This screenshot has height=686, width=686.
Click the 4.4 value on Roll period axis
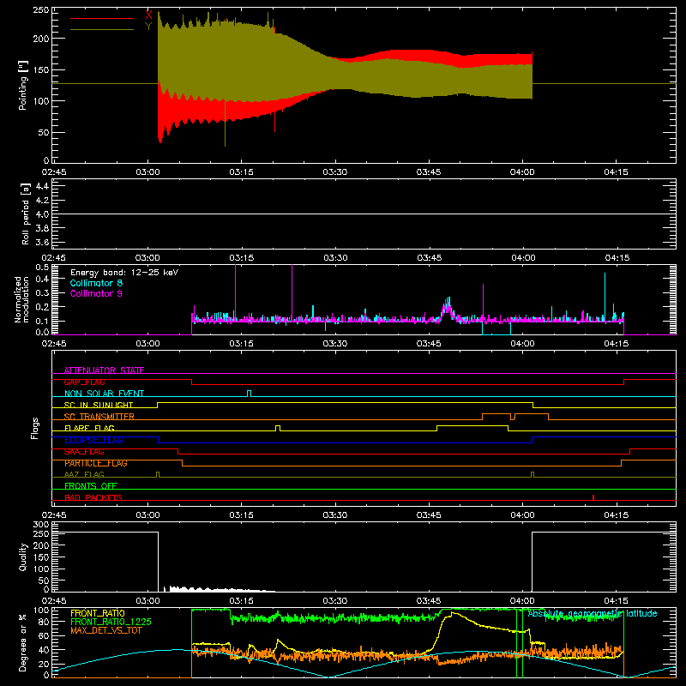click(42, 186)
